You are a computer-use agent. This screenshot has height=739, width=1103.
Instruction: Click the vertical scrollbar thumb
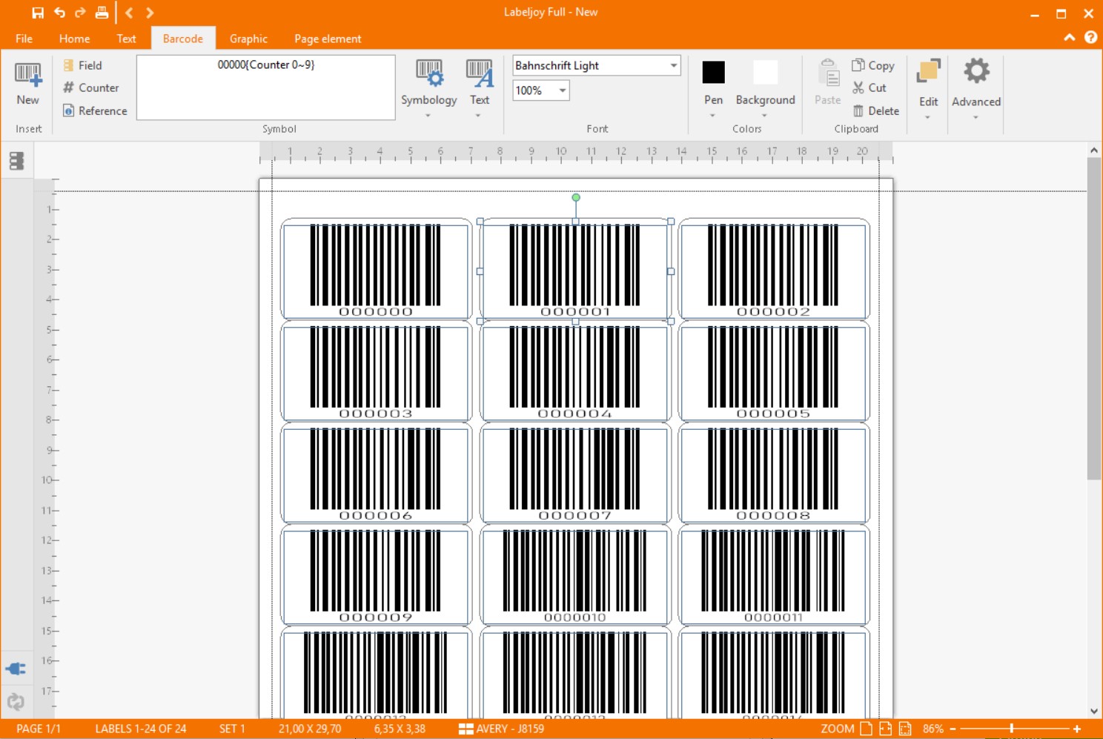point(1094,319)
